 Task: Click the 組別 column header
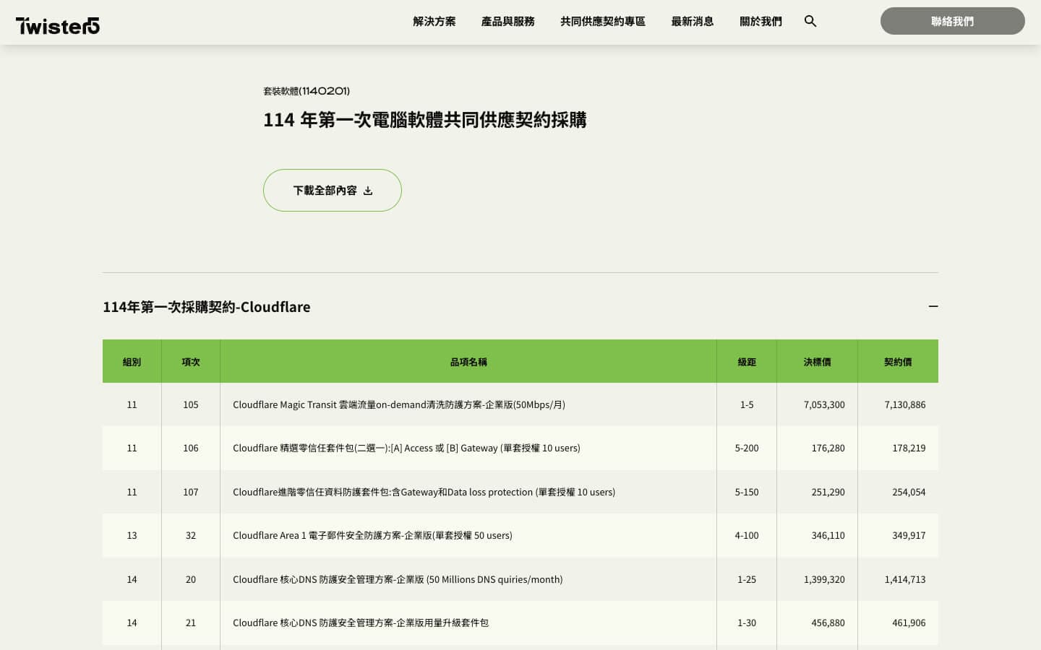[132, 361]
